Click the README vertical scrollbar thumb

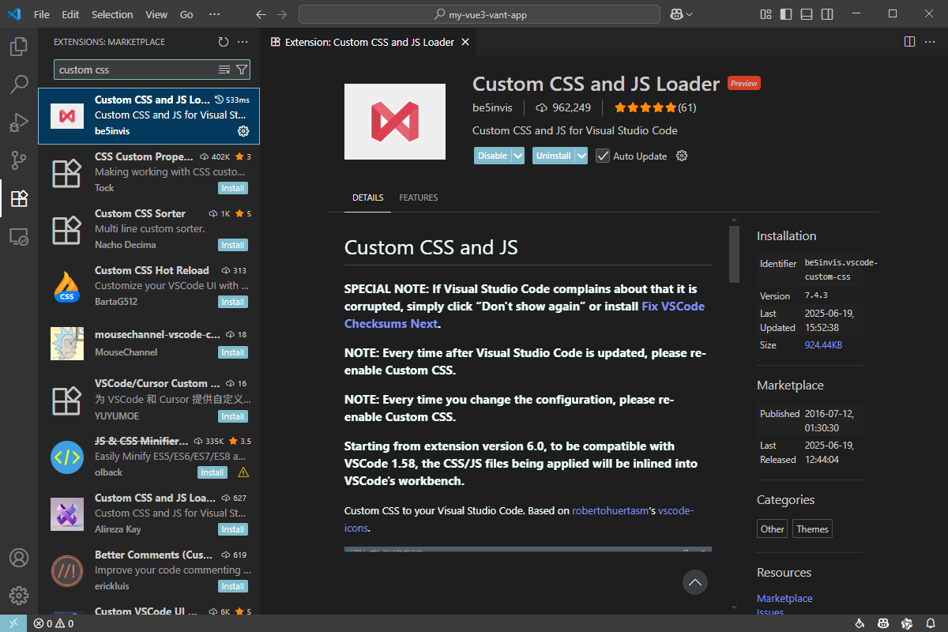734,254
